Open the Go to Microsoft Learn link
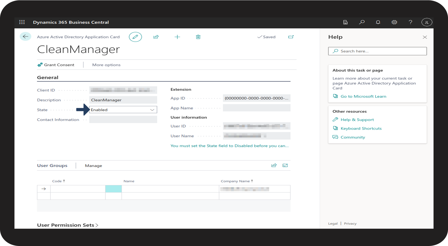The width and height of the screenshot is (448, 246). pyautogui.click(x=363, y=96)
